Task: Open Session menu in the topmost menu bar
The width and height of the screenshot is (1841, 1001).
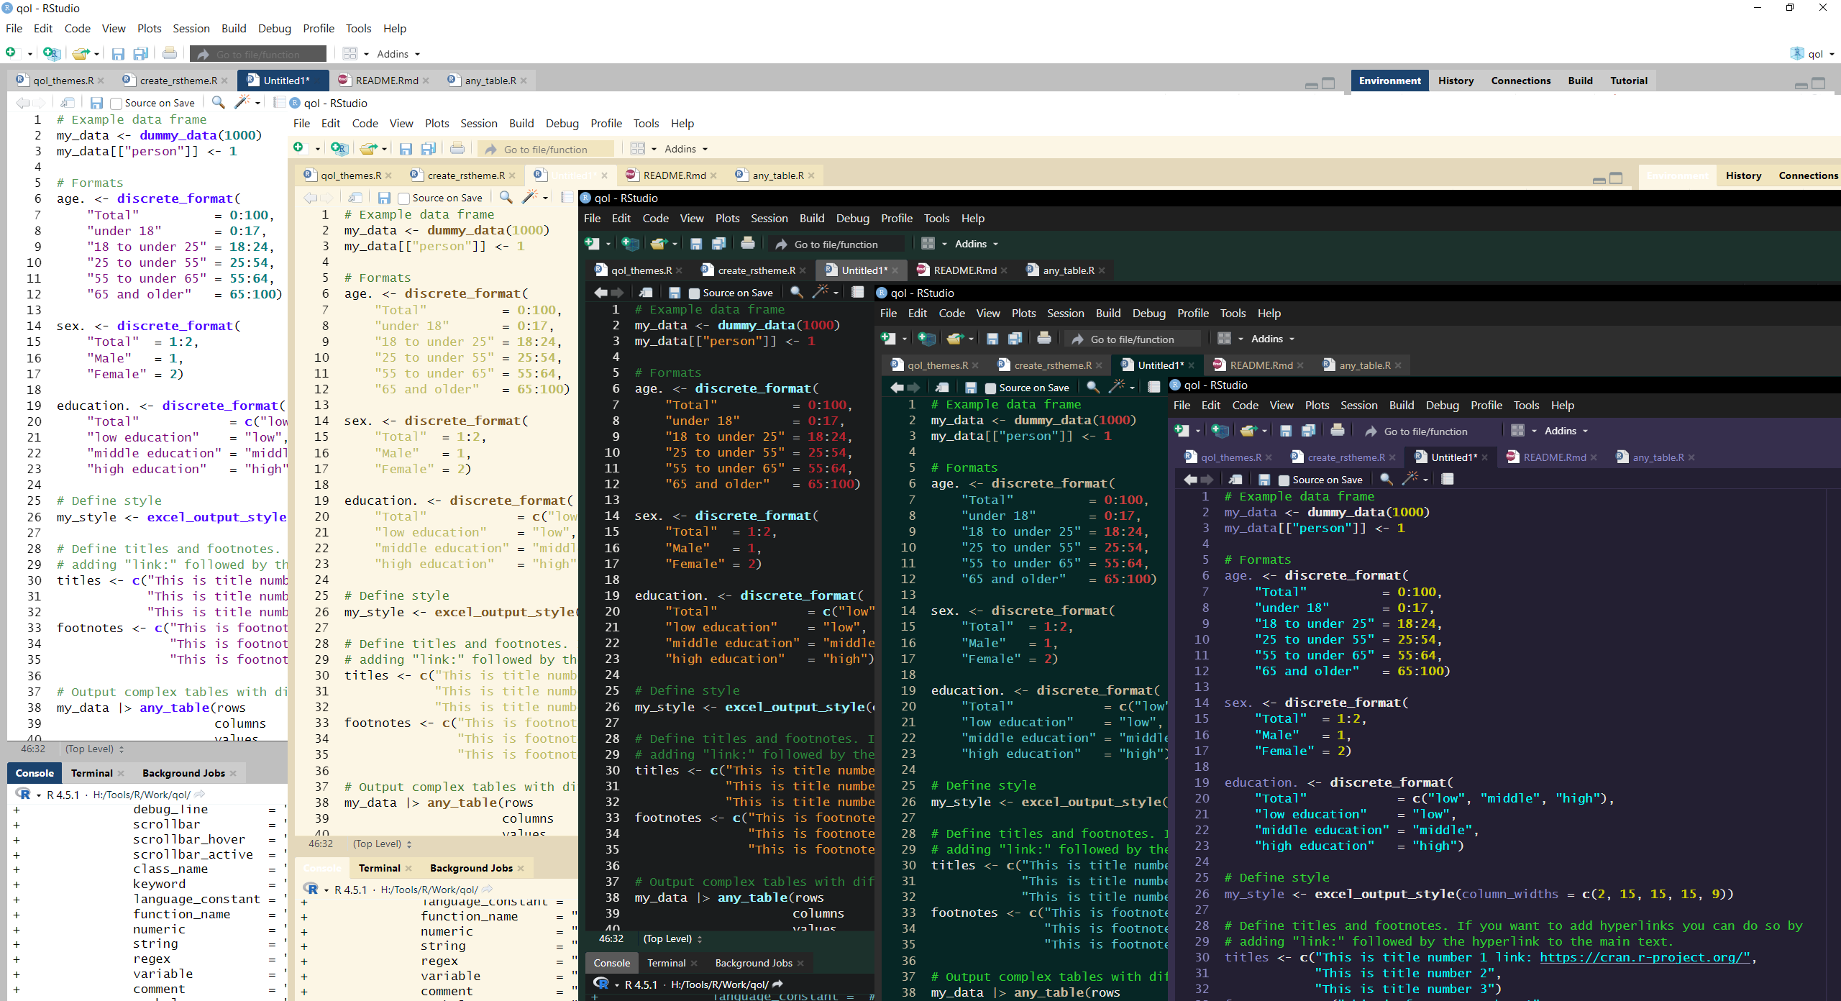Action: pyautogui.click(x=191, y=29)
